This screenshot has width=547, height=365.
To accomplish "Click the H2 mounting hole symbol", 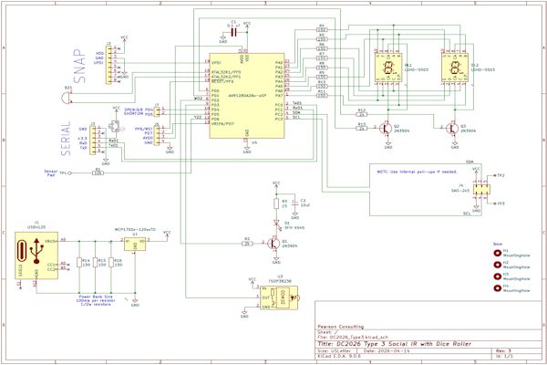I will (x=497, y=265).
